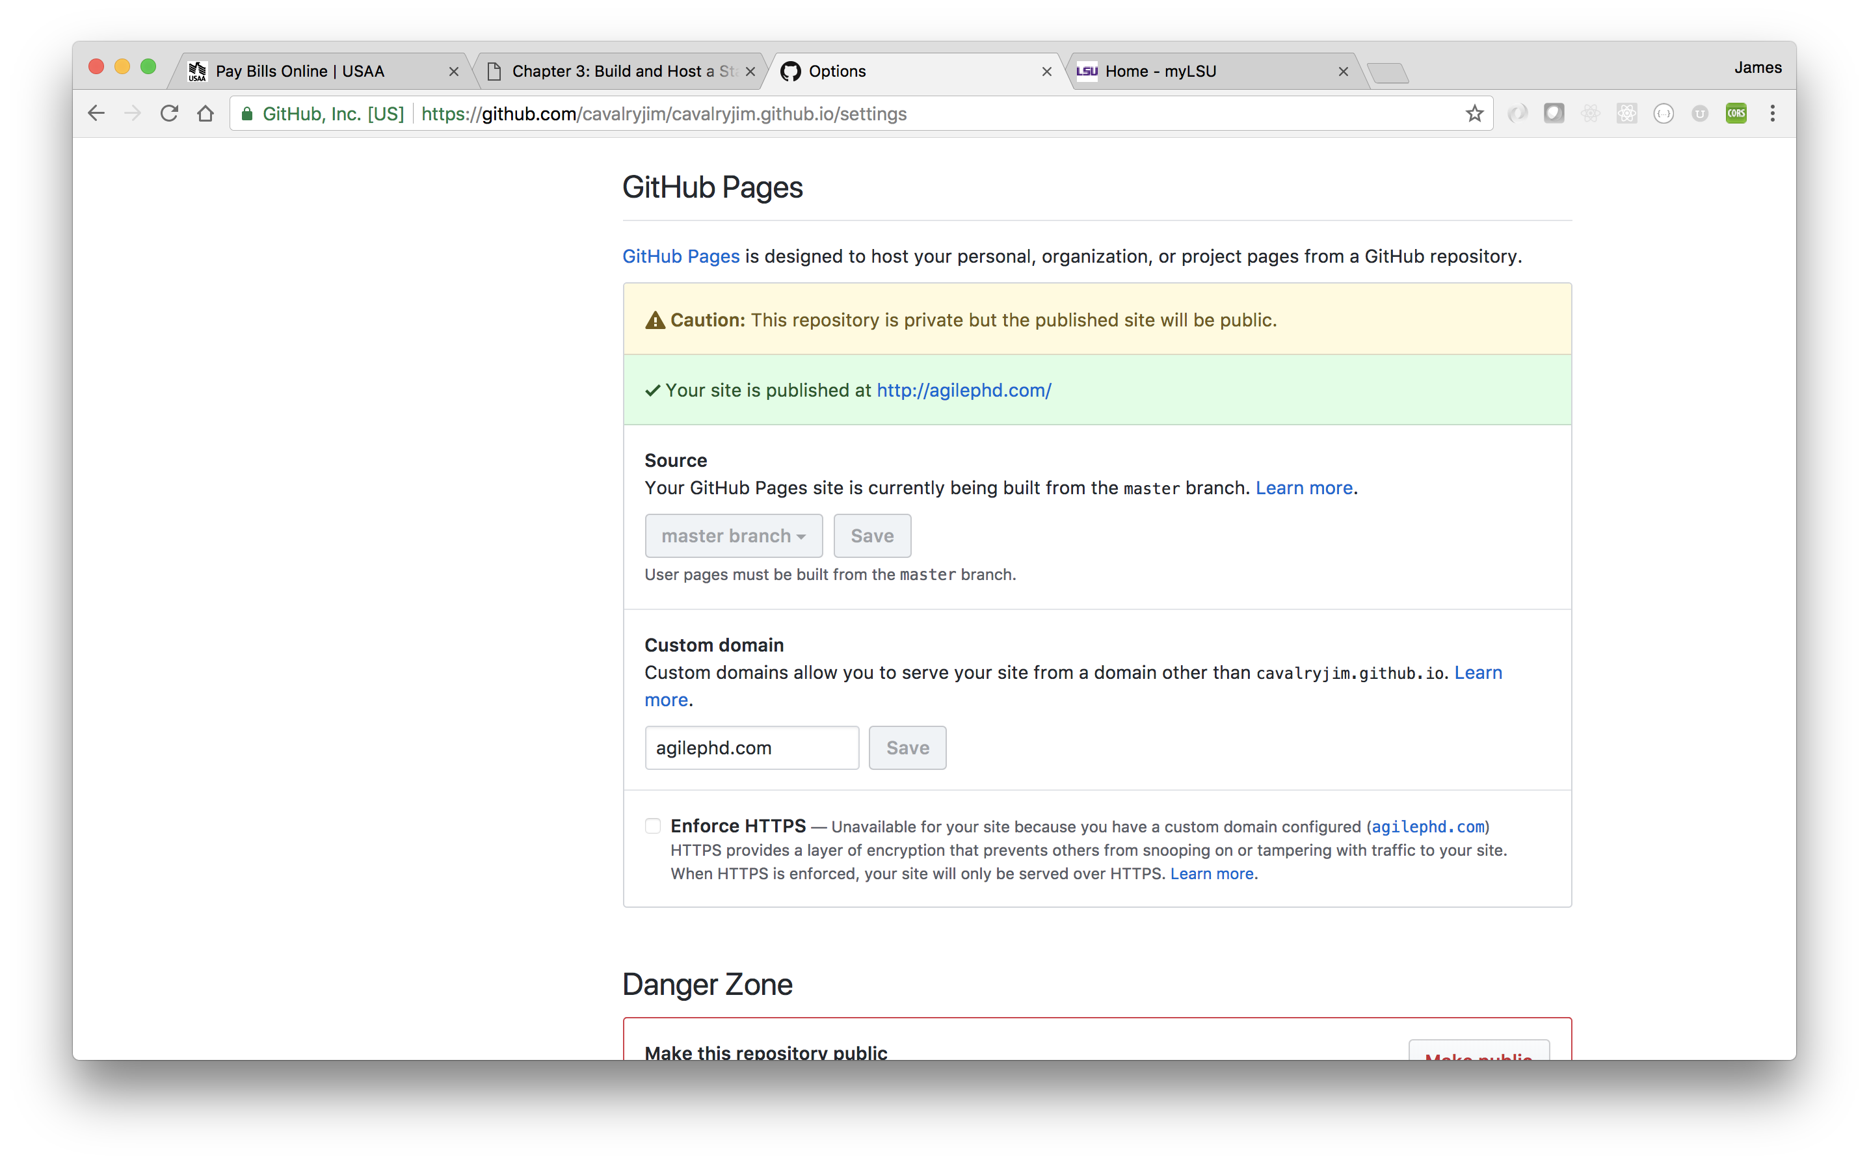Screen dimensions: 1869x1164
Task: Click "Make this repository public" text
Action: 765,1052
